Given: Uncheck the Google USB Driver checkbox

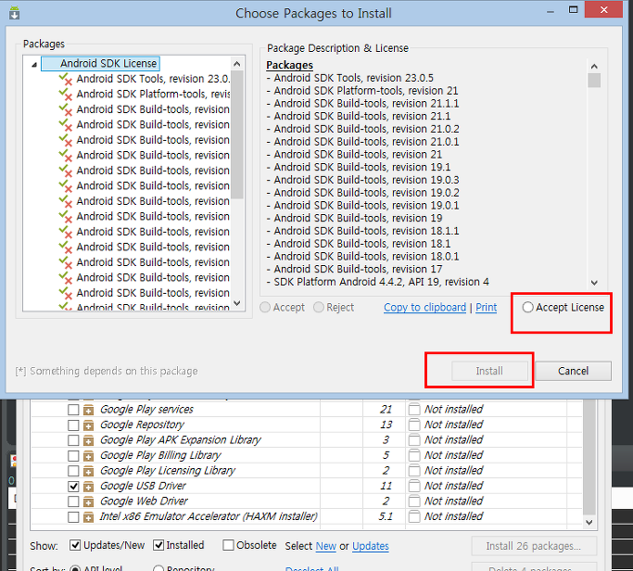Looking at the screenshot, I should click(73, 487).
